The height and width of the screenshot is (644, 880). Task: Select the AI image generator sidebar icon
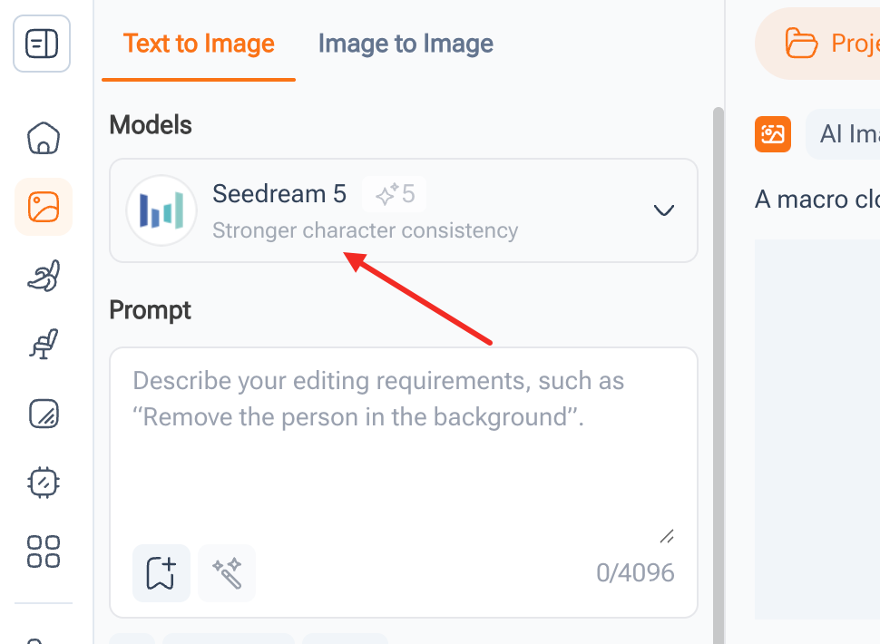tap(44, 207)
